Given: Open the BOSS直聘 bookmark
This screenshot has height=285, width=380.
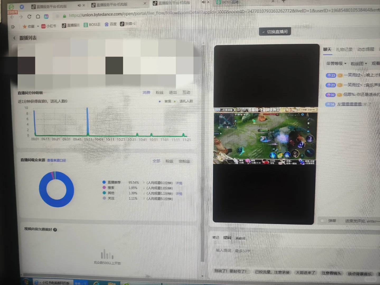Looking at the screenshot, I should point(92,25).
